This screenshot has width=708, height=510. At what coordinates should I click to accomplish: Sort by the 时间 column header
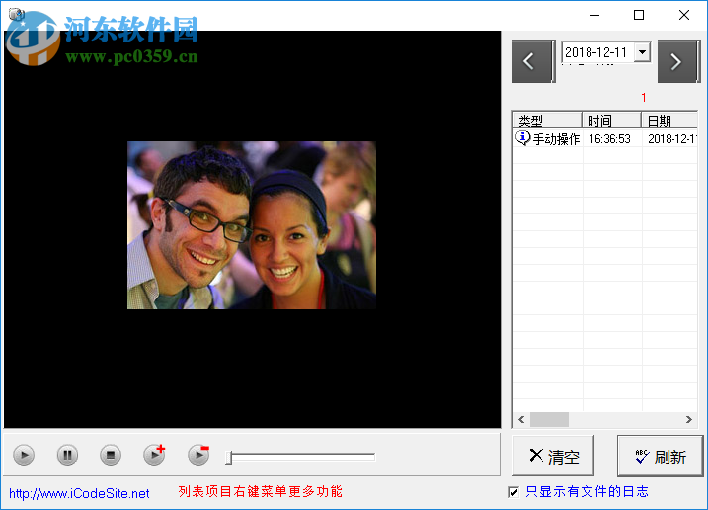(611, 121)
